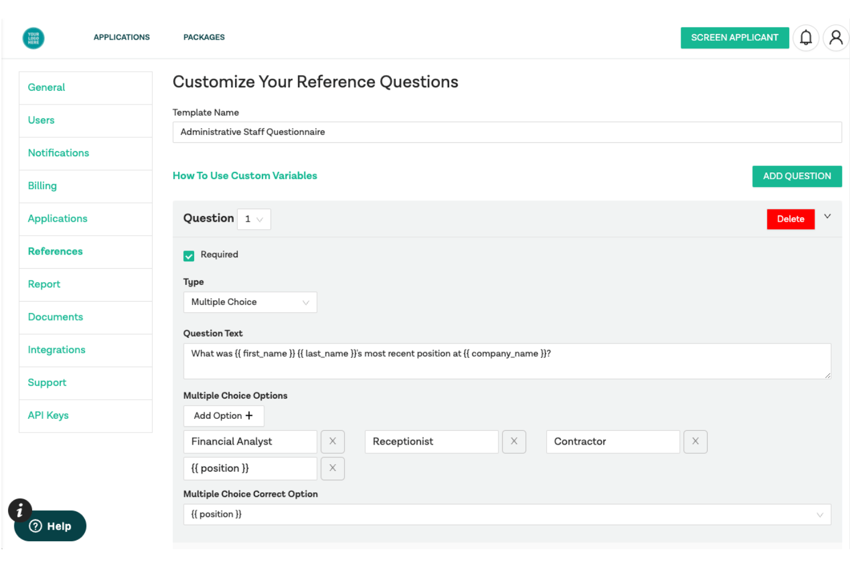
Task: Click the company logo icon
Action: pos(33,38)
